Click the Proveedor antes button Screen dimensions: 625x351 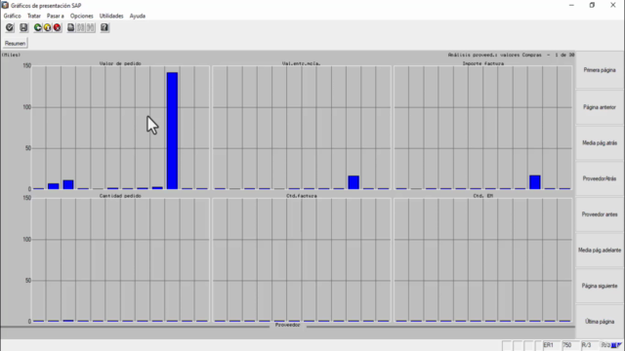600,214
